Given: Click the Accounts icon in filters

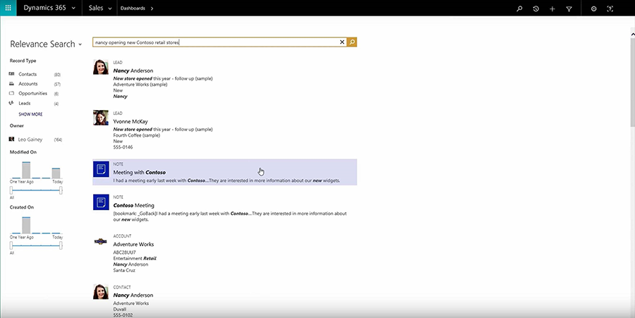Looking at the screenshot, I should click(11, 84).
